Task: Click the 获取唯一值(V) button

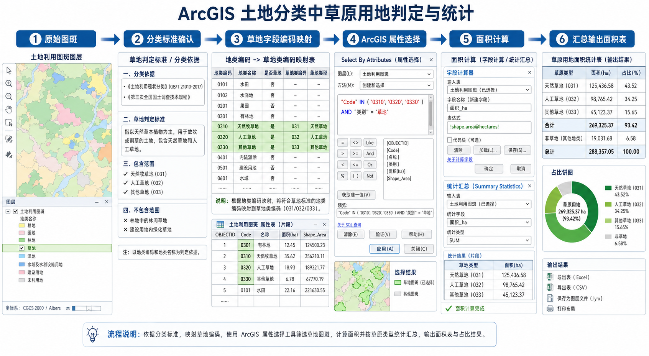Action: (x=356, y=195)
